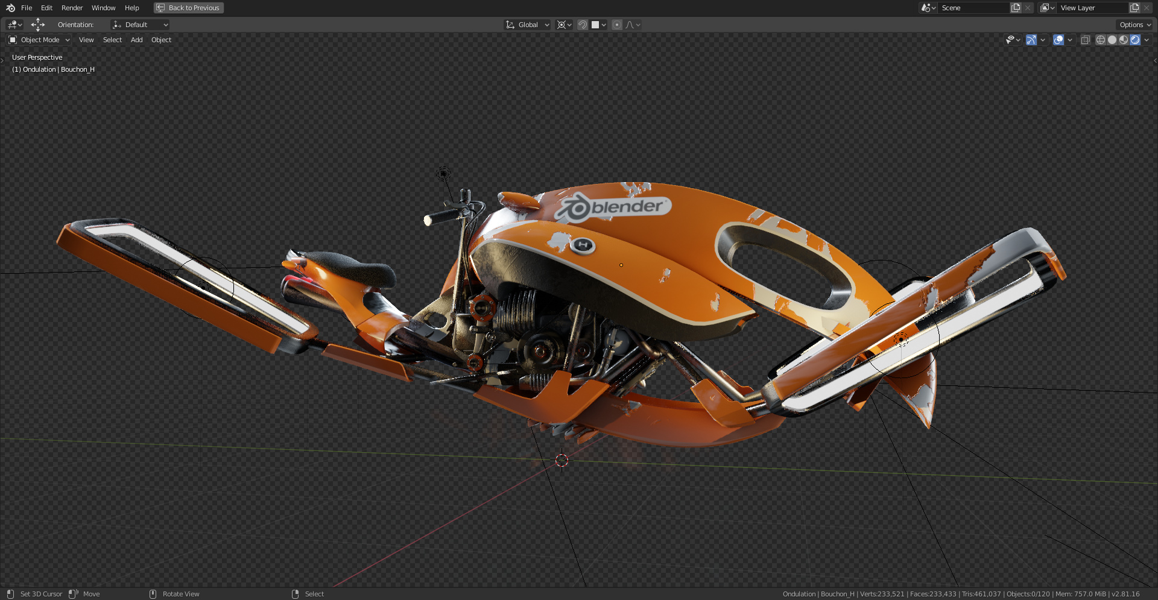Open the editor type selector dropdown

(14, 25)
